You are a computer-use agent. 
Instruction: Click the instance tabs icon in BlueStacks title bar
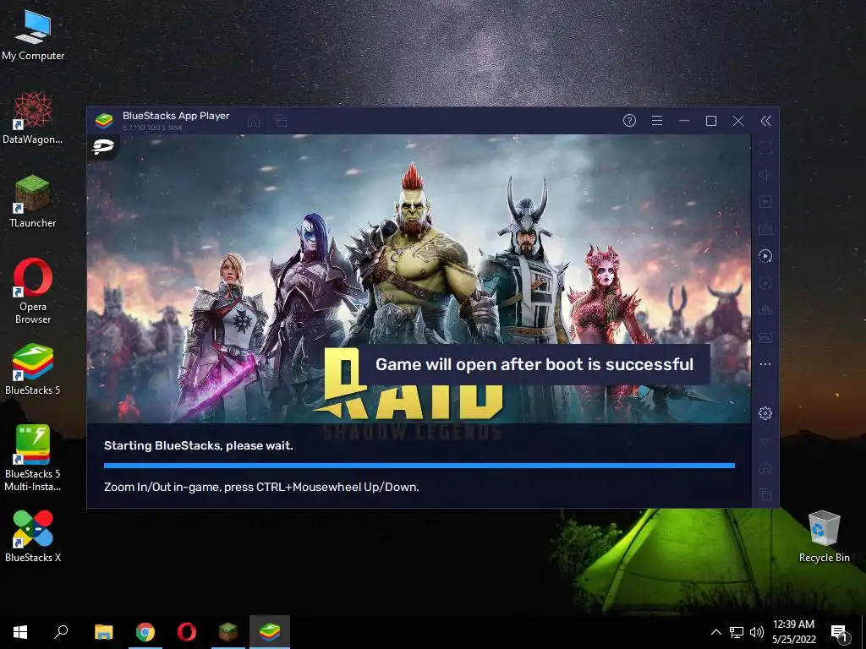point(281,122)
